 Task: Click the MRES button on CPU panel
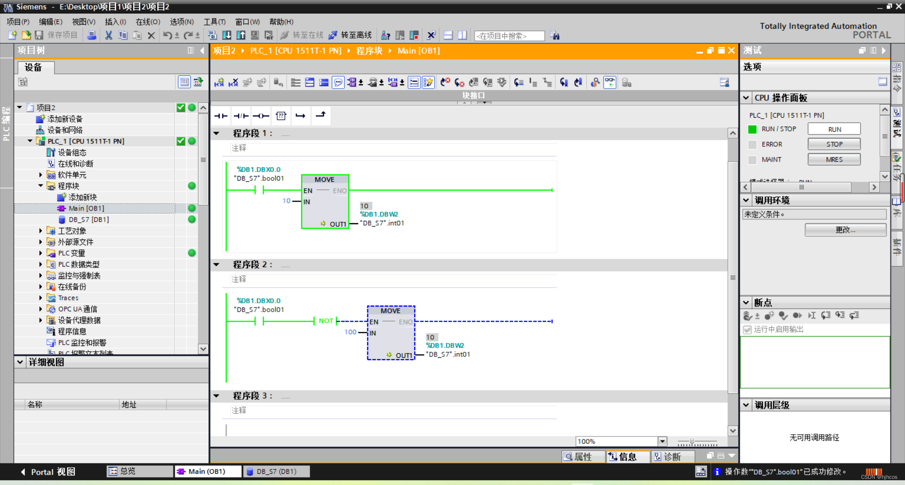click(x=834, y=160)
